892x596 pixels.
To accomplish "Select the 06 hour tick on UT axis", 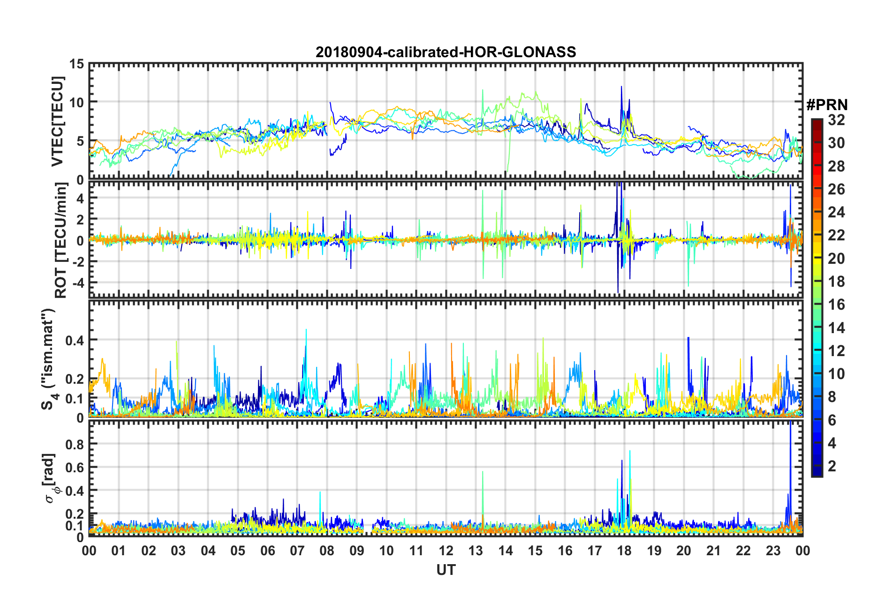I will [x=267, y=551].
